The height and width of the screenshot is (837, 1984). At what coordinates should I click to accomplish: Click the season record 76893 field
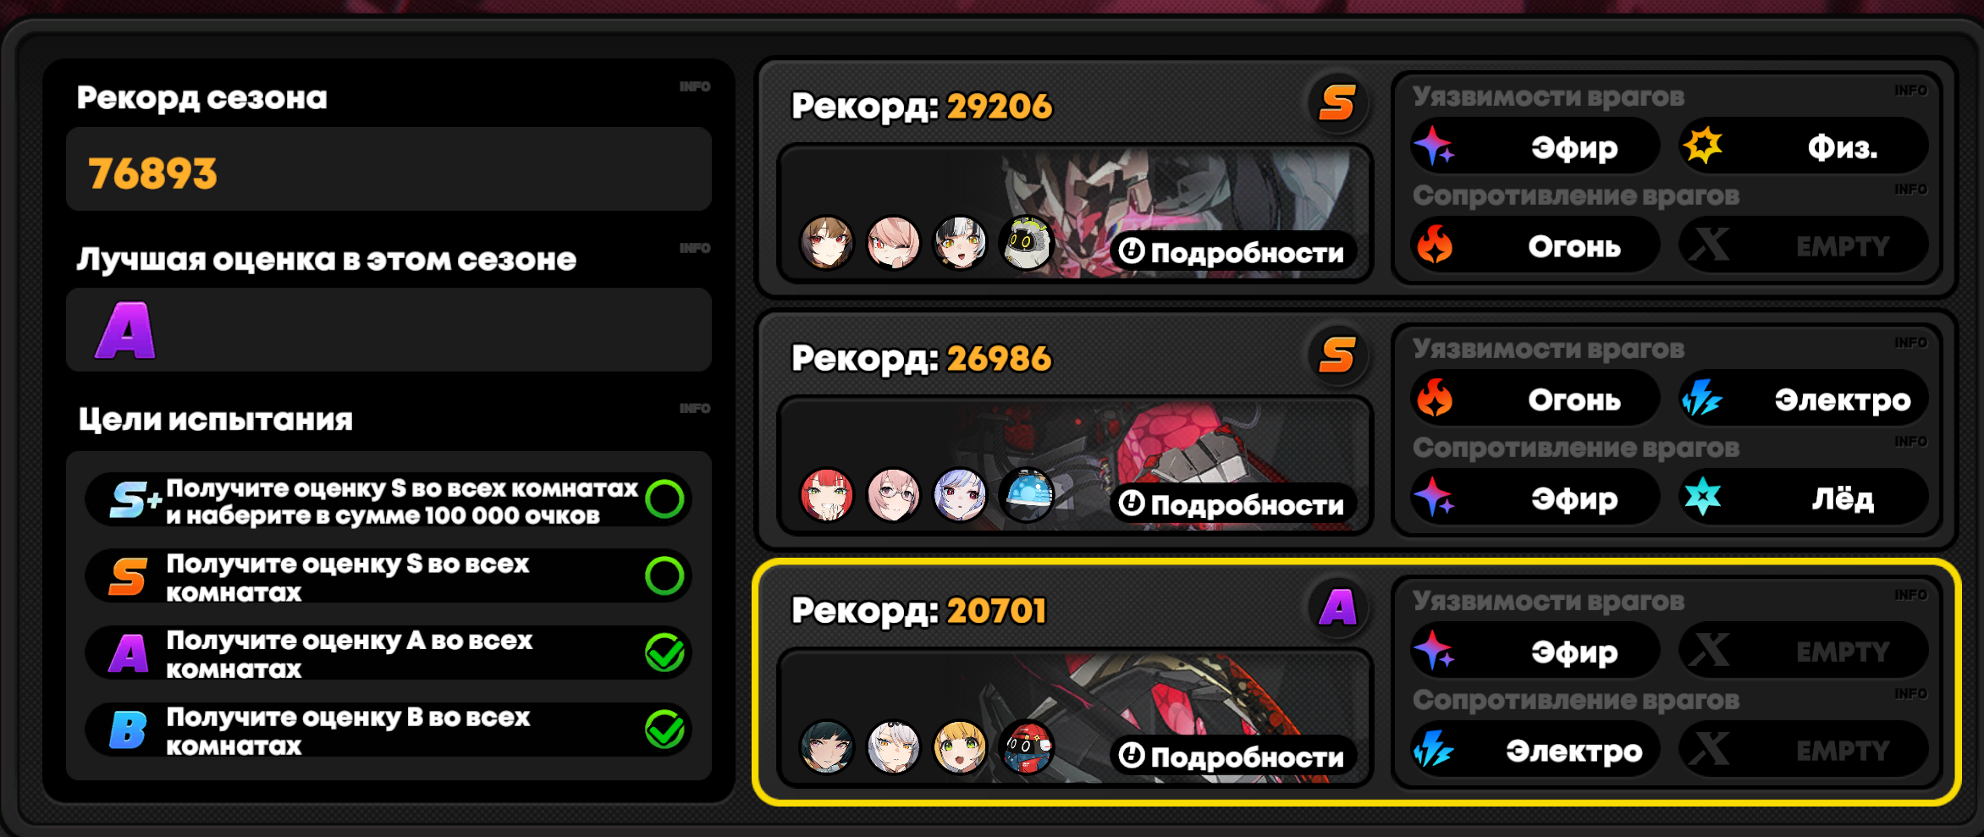(x=389, y=169)
